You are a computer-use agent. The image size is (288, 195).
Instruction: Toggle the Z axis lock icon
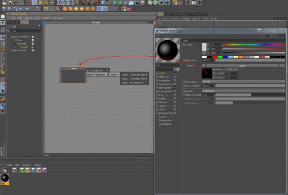[71, 2]
